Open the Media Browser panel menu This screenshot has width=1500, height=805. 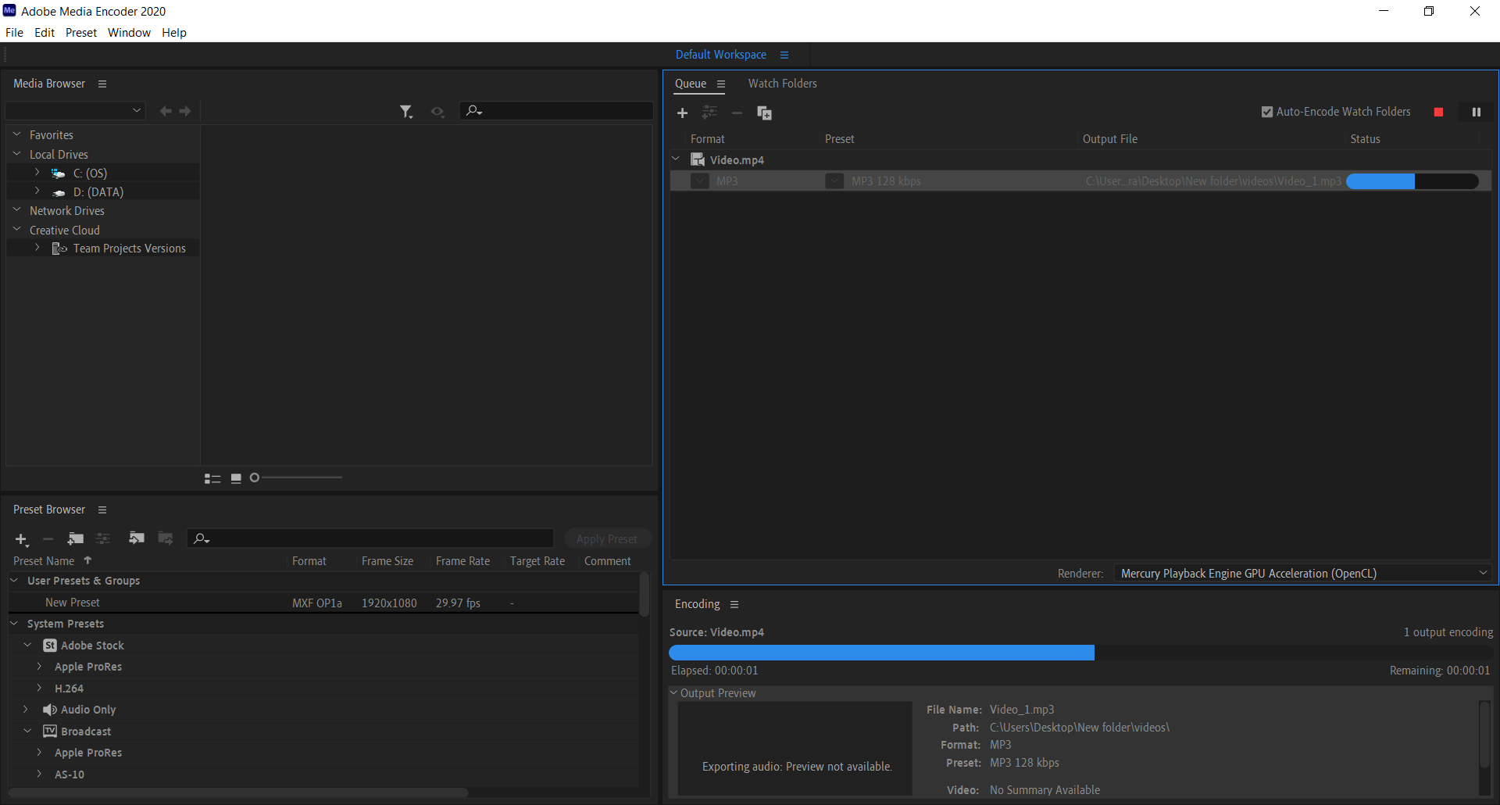(102, 84)
